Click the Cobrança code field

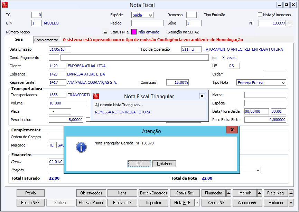[58, 74]
